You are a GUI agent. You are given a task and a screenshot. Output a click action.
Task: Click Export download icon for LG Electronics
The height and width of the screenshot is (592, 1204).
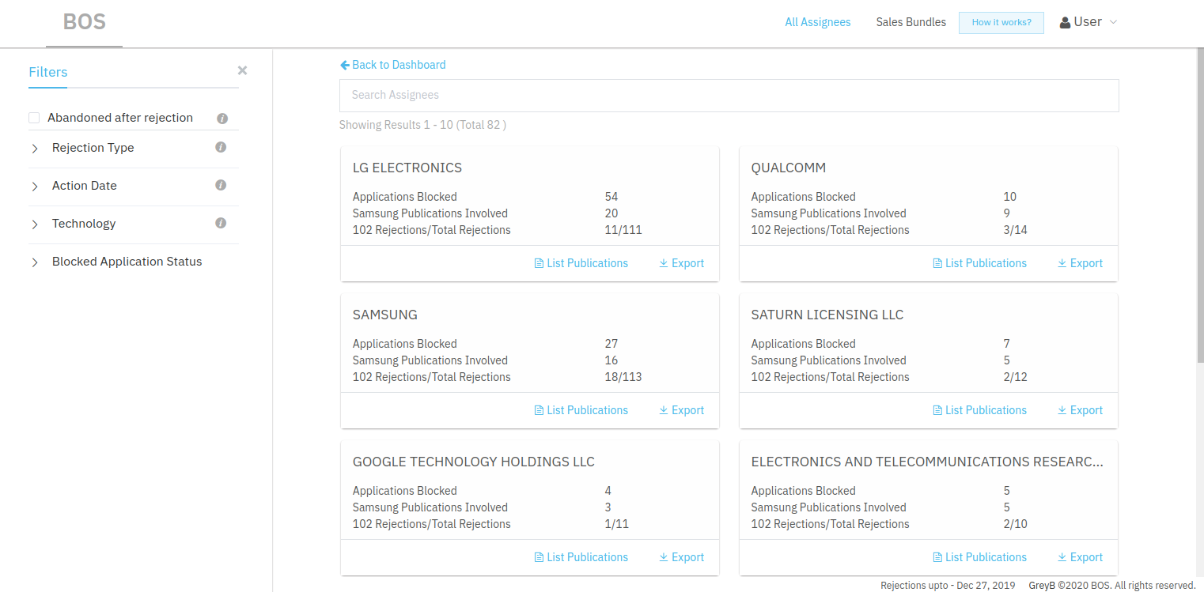click(664, 263)
